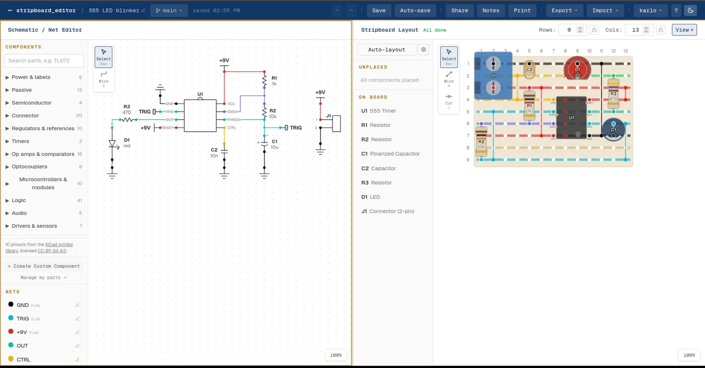Select the schematic editor's Select tool
The image size is (705, 368).
tap(104, 57)
